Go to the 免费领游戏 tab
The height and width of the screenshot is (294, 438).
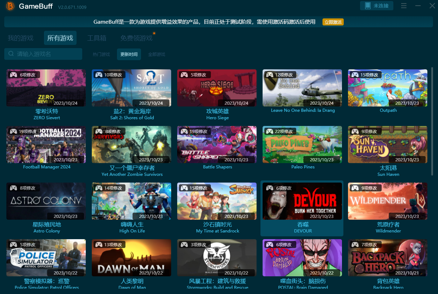136,38
